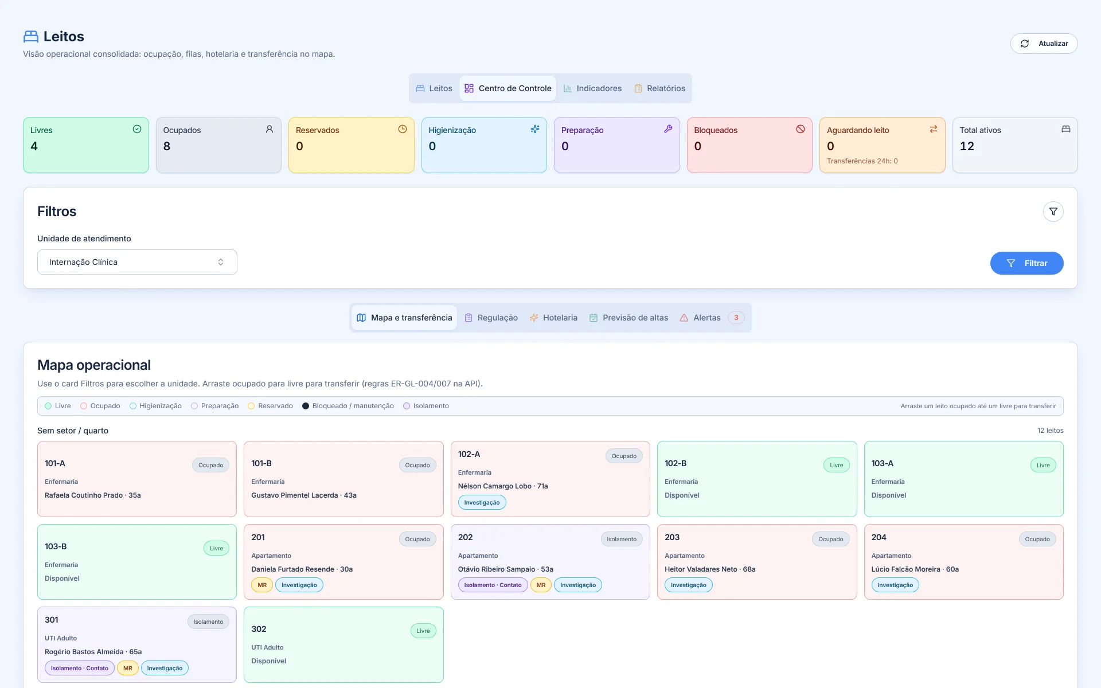Click the person icon on the Ocupados card
Viewport: 1101px width, 688px height.
(x=270, y=129)
